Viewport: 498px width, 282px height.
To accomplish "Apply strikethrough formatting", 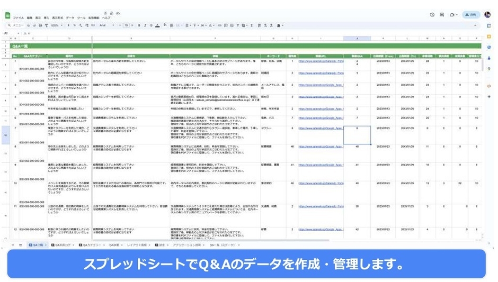I will [151, 25].
